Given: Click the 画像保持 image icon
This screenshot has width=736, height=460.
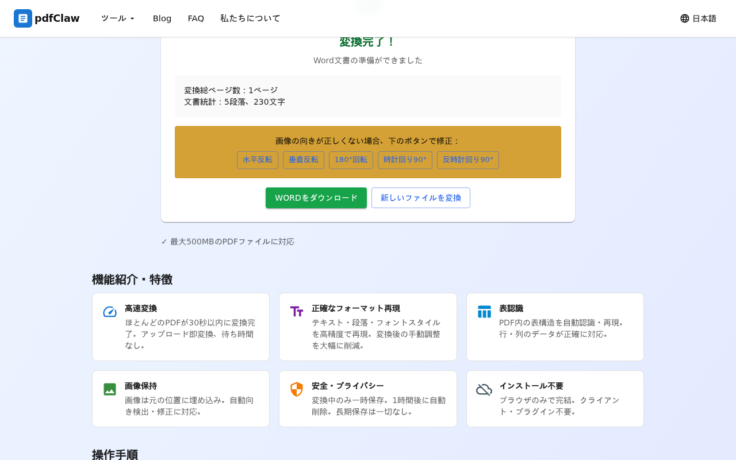Looking at the screenshot, I should [x=109, y=389].
